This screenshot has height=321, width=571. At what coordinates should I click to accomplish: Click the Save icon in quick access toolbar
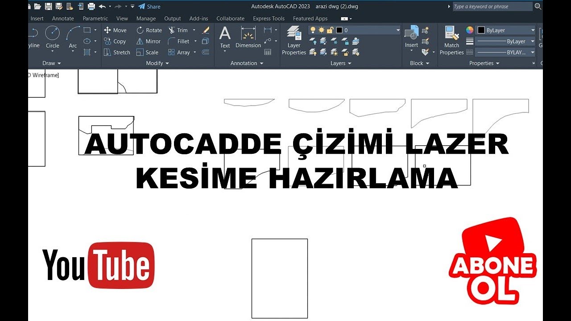click(x=48, y=6)
